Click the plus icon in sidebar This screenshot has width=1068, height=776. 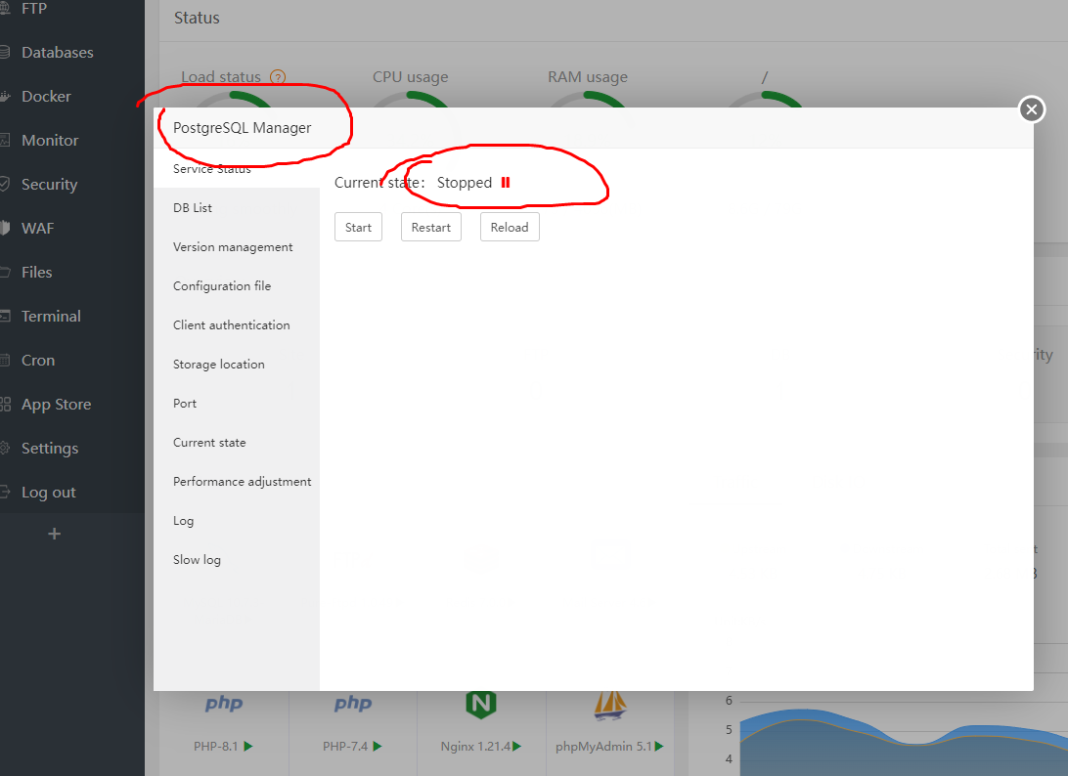tap(55, 535)
